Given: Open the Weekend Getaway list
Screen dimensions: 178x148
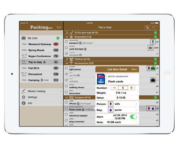Looking at the screenshot, I should point(41,44).
